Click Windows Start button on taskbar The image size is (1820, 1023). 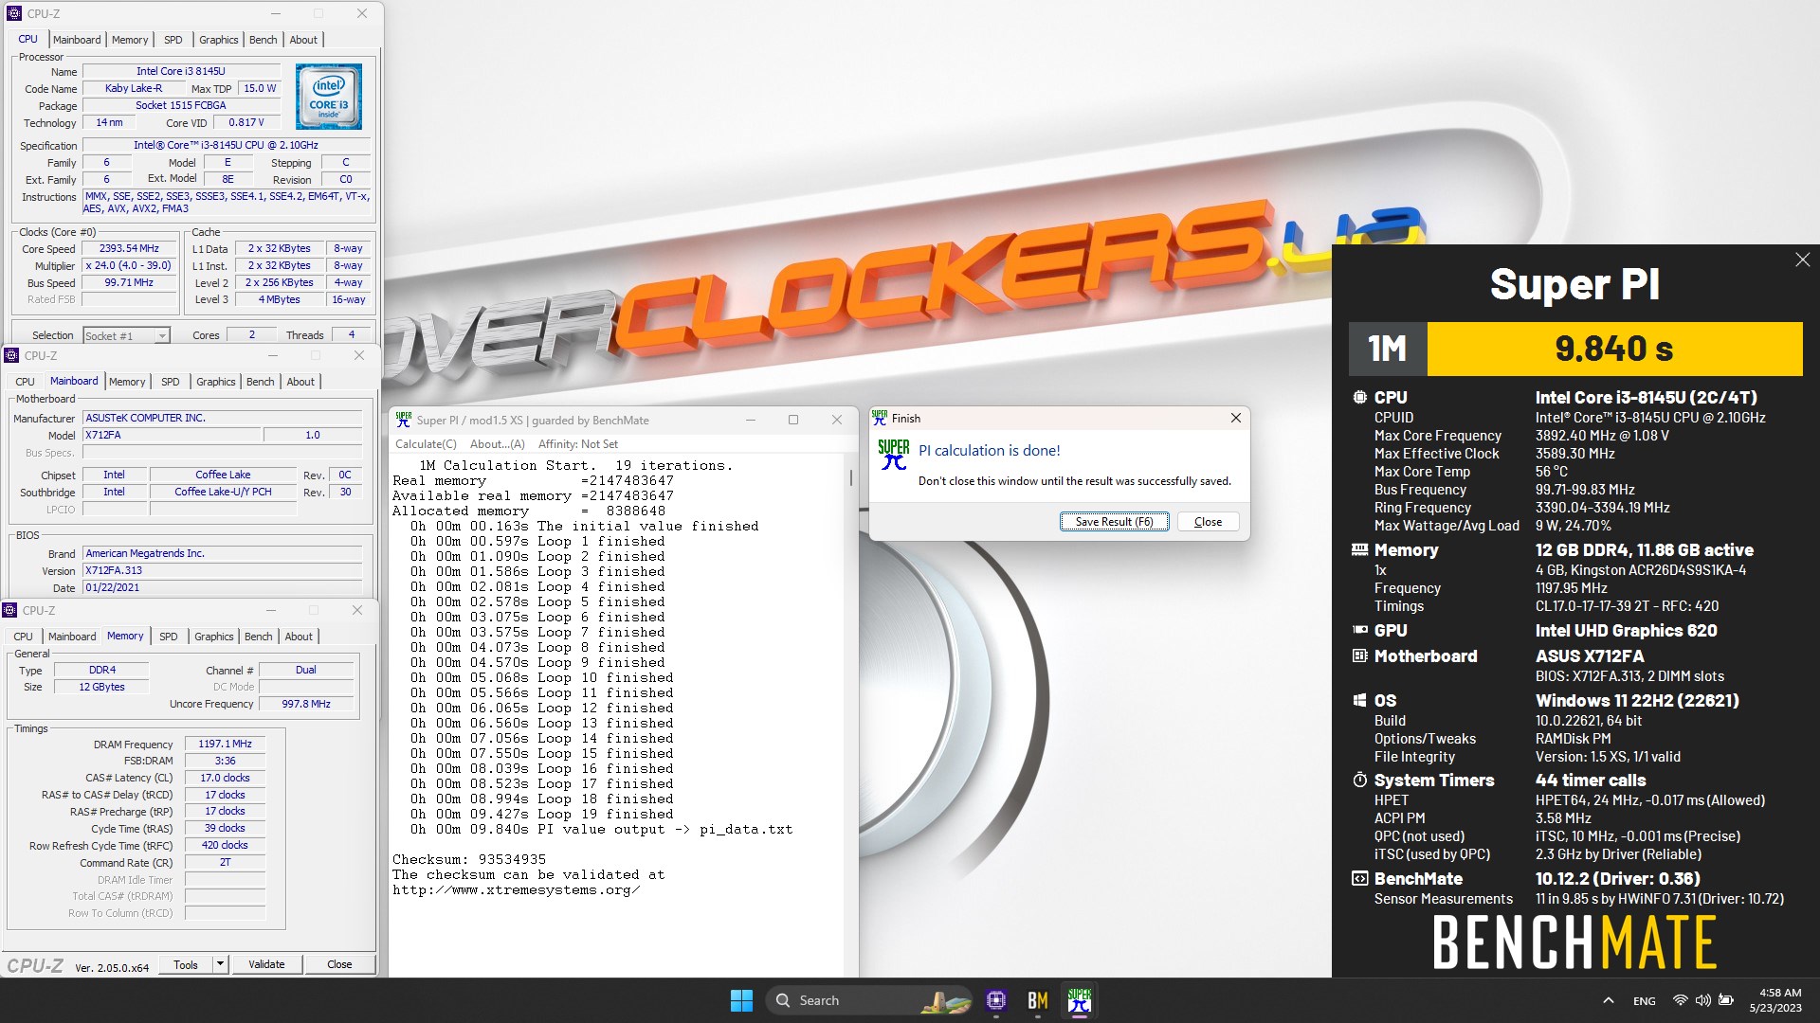pos(741,1000)
